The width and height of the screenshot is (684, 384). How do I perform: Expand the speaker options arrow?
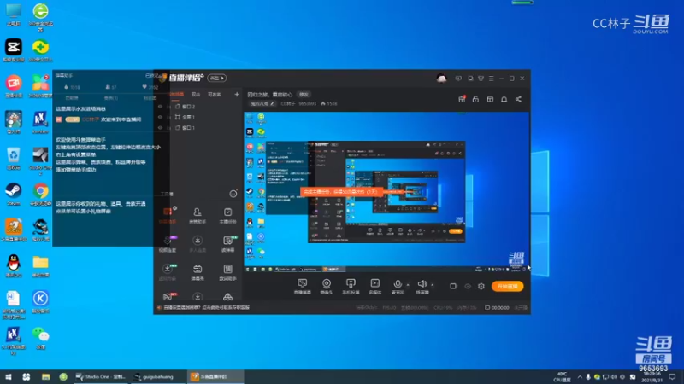tap(433, 285)
